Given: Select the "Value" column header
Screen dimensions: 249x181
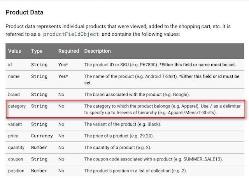Looking at the screenshot, I should 15,51.
